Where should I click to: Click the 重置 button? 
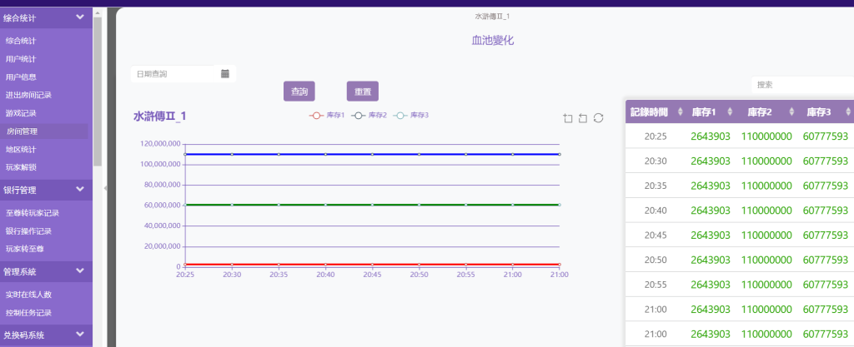[363, 92]
